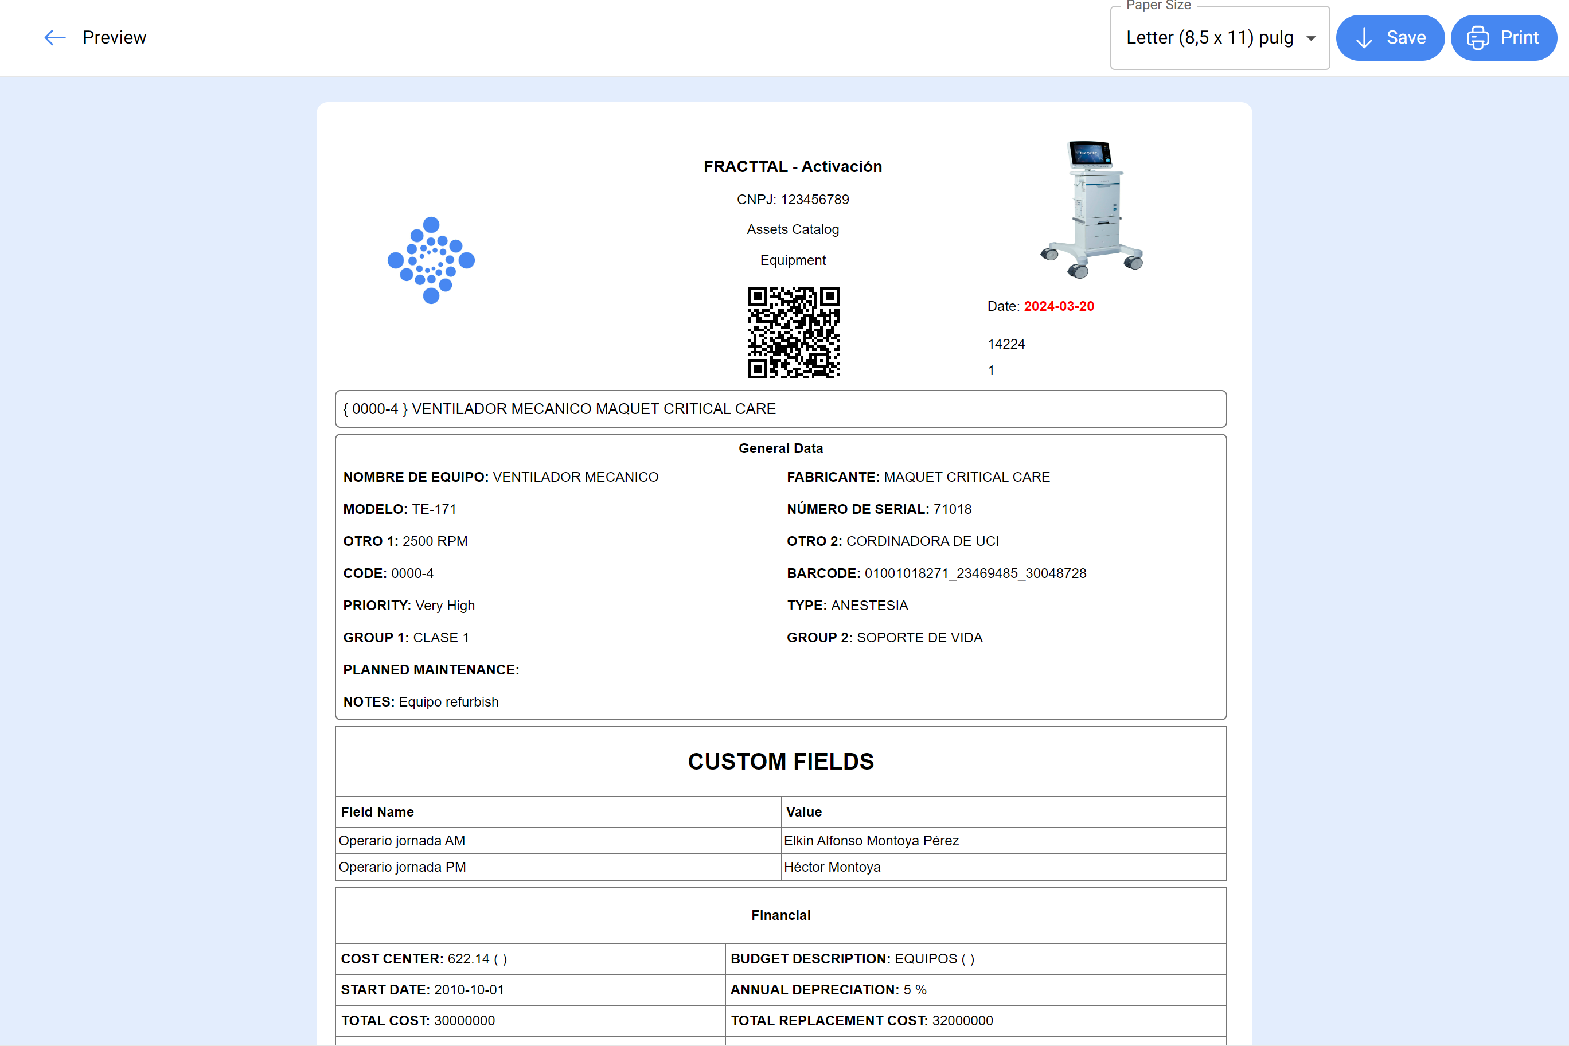Click NOTES: Equipo refurbish
This screenshot has width=1569, height=1046.
point(421,702)
